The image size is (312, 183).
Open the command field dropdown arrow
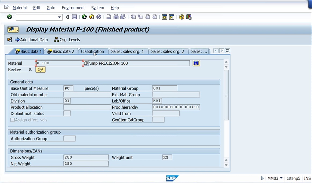click(59, 17)
